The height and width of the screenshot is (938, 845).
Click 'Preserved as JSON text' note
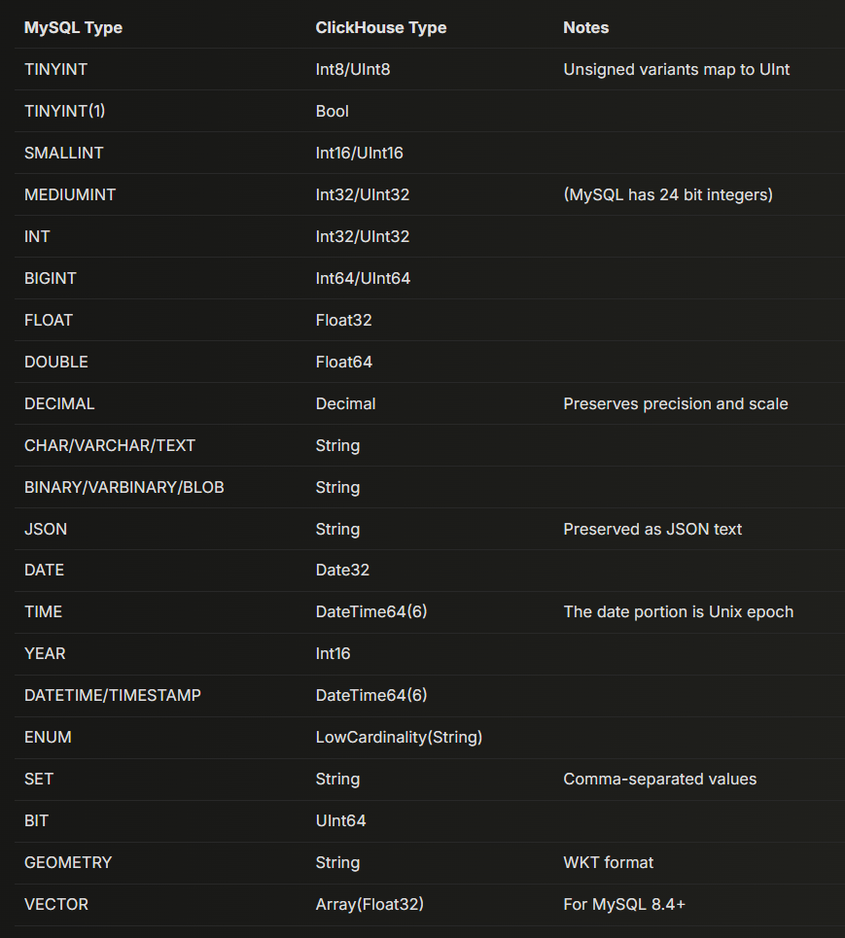click(651, 529)
